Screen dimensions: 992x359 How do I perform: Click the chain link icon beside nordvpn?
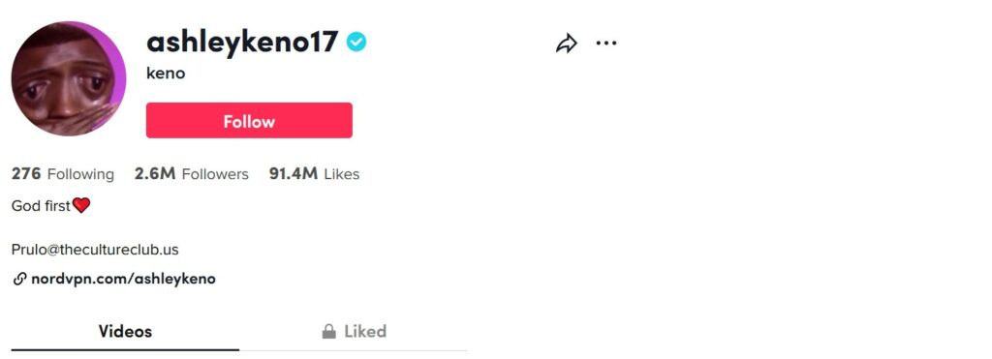coord(19,279)
